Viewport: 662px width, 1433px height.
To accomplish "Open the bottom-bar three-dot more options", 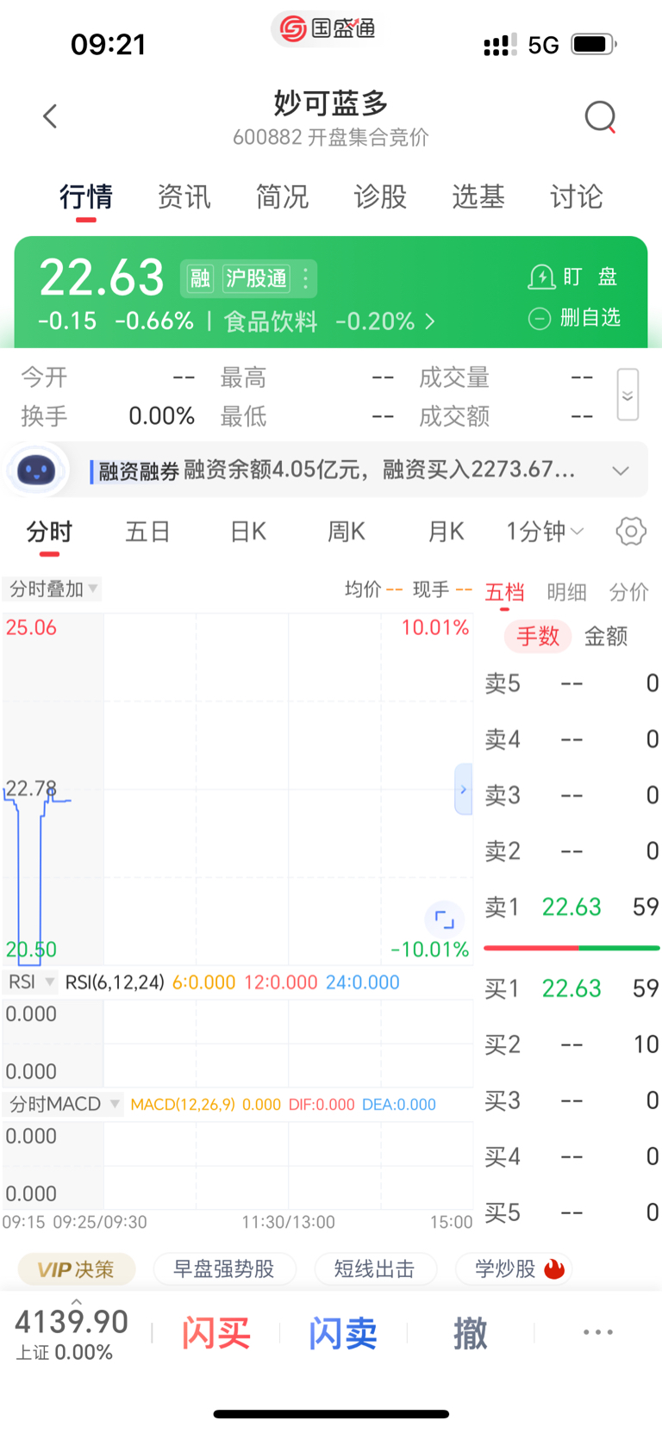I will point(598,1332).
